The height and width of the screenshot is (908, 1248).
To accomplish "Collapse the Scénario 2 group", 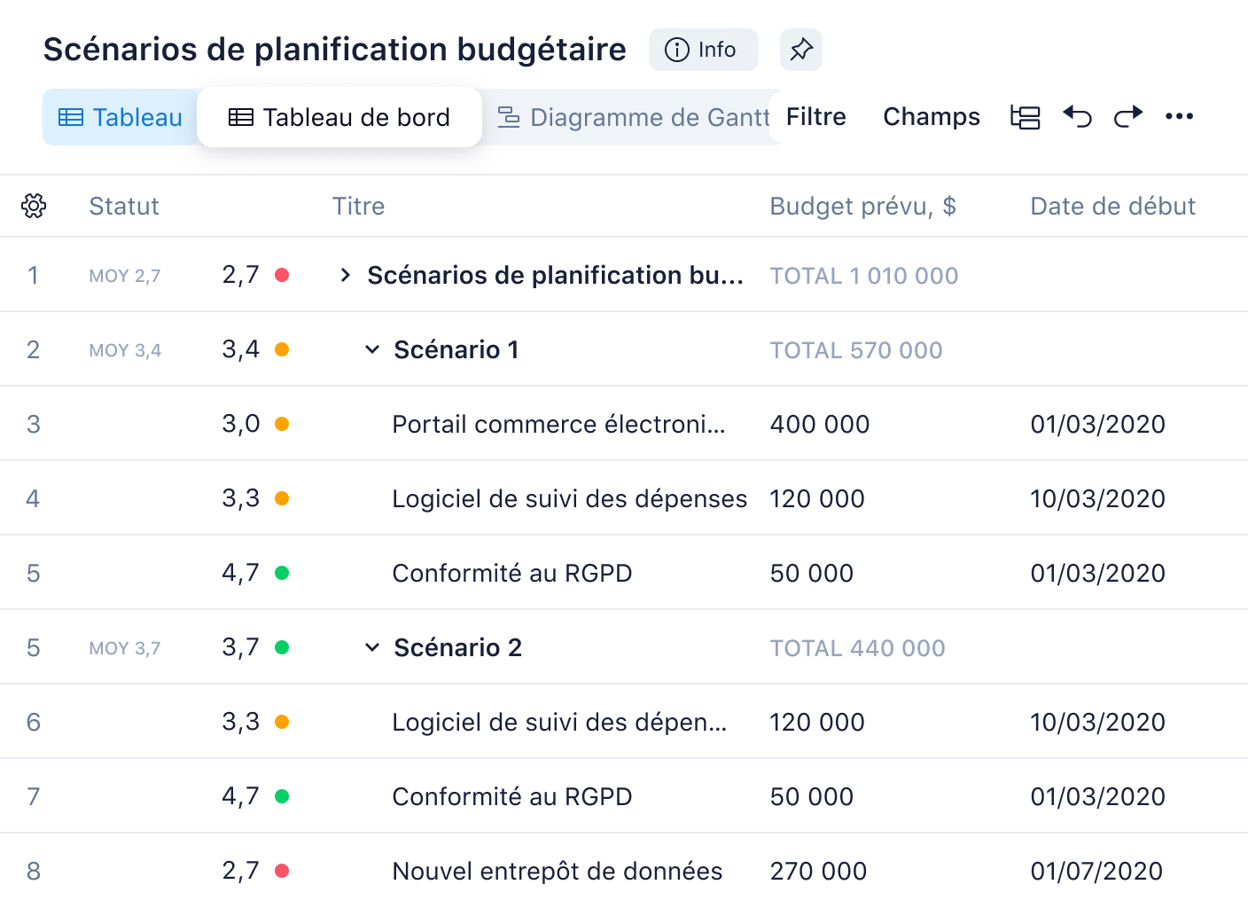I will point(372,647).
